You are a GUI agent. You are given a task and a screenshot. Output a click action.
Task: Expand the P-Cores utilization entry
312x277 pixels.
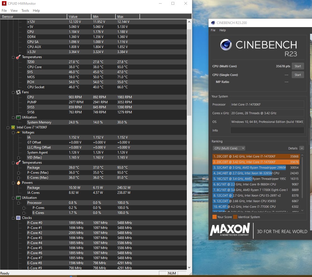(24, 208)
